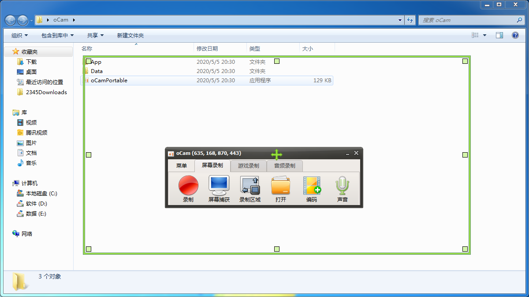Switch to the 游戏录制 tab
This screenshot has width=529, height=297.
coord(249,166)
